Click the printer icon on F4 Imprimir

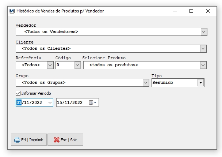coord(17,140)
